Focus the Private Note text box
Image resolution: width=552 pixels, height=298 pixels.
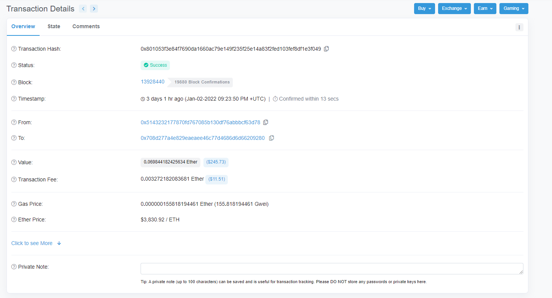click(x=332, y=269)
